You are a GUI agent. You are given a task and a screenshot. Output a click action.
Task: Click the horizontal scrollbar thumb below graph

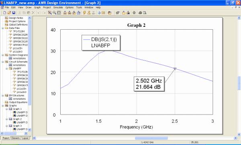151,138
